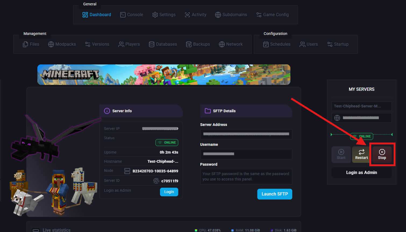
Task: Click the ONLINE badge in the Status row
Action: pos(167,143)
